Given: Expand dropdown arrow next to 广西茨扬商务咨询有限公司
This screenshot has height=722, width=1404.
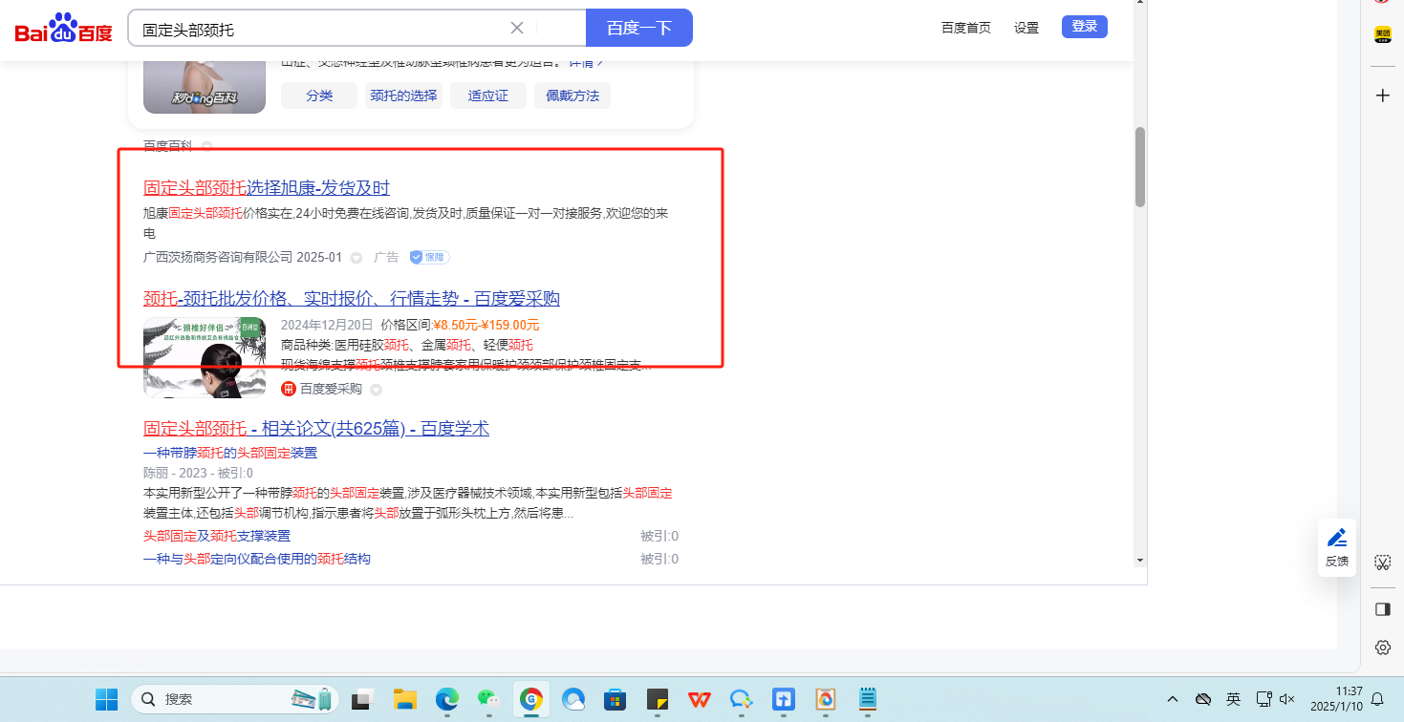Looking at the screenshot, I should coord(356,258).
